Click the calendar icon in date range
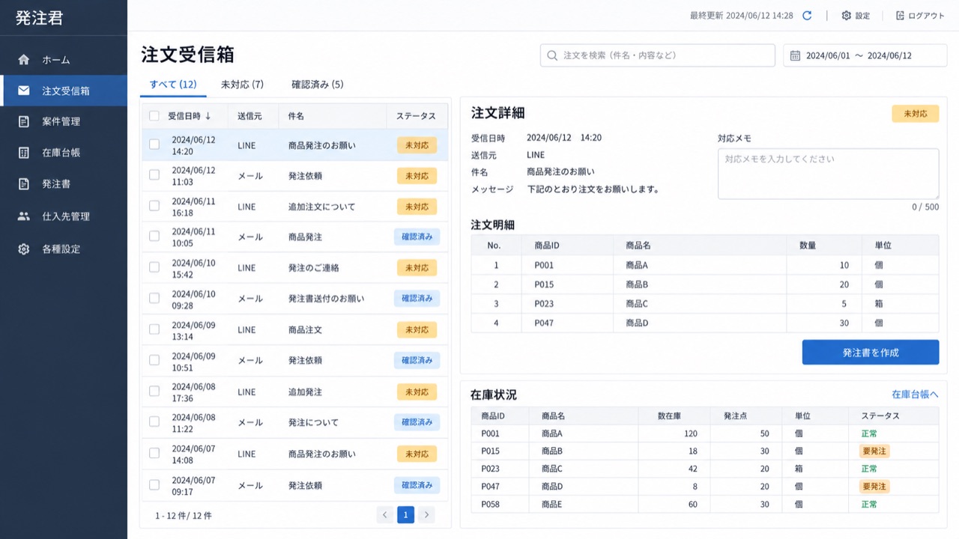This screenshot has height=539, width=959. pos(795,55)
